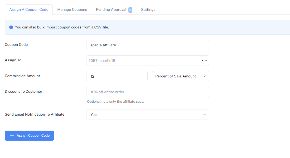Click the chevron on Percent of Sale Amount dropdown
The height and width of the screenshot is (158, 290).
pyautogui.click(x=205, y=76)
